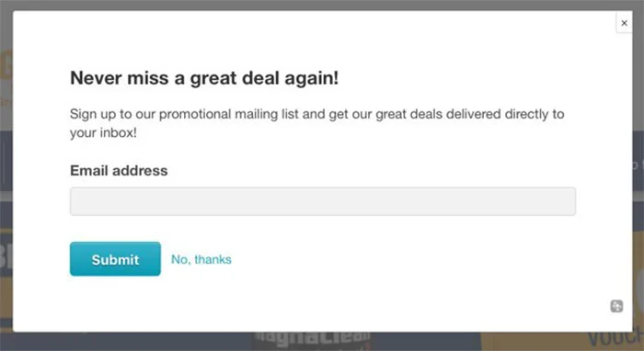Click the partially hidden voucher banner behind modal
Viewport: 644px width, 351px height.
click(x=615, y=340)
